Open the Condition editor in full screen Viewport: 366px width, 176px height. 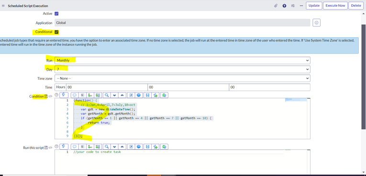coord(131,95)
